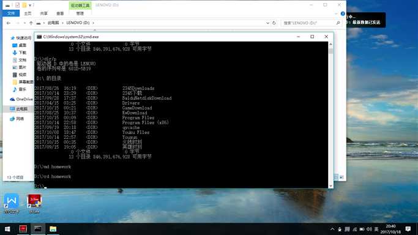Click the '13 个项目' status bar text
This screenshot has width=418, height=235.
[x=15, y=177]
